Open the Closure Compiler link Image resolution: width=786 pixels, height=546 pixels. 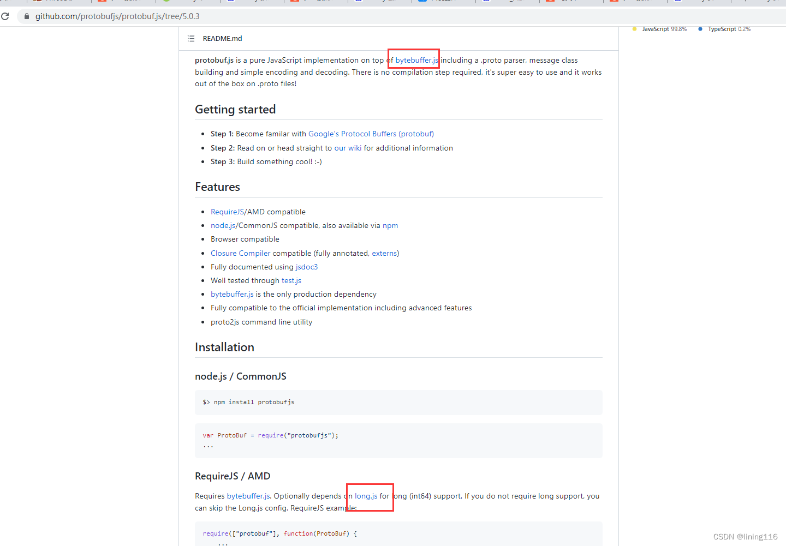tap(241, 254)
